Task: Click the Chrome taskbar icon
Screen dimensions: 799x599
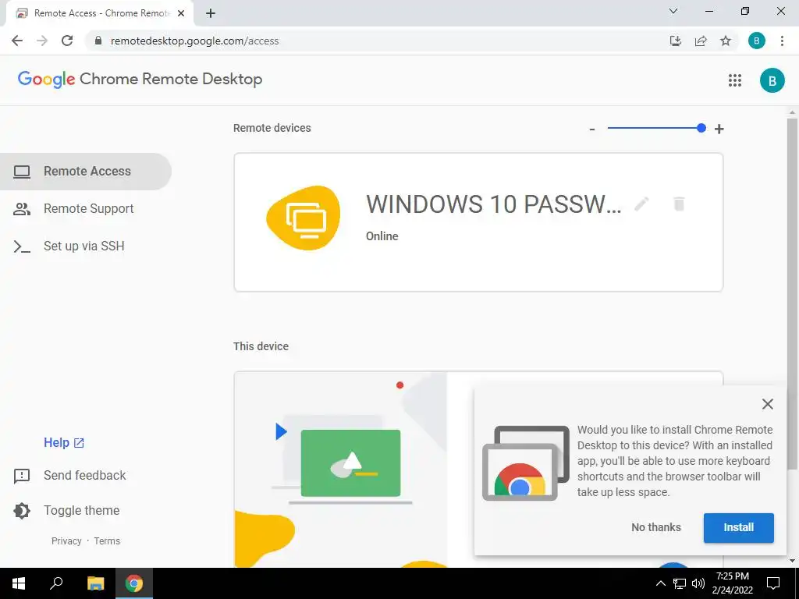Action: pos(134,583)
